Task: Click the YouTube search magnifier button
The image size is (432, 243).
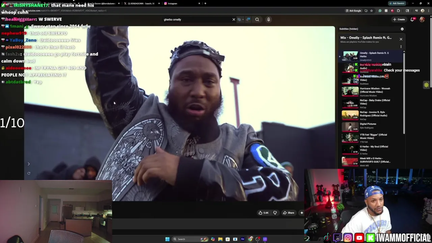Action: click(257, 20)
